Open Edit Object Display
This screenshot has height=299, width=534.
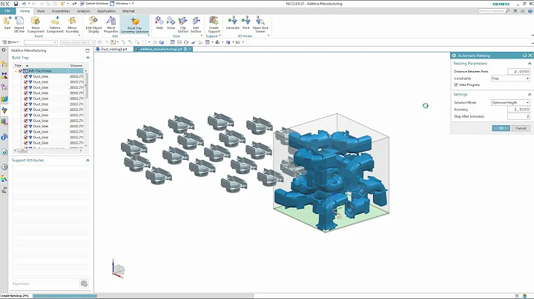point(93,24)
